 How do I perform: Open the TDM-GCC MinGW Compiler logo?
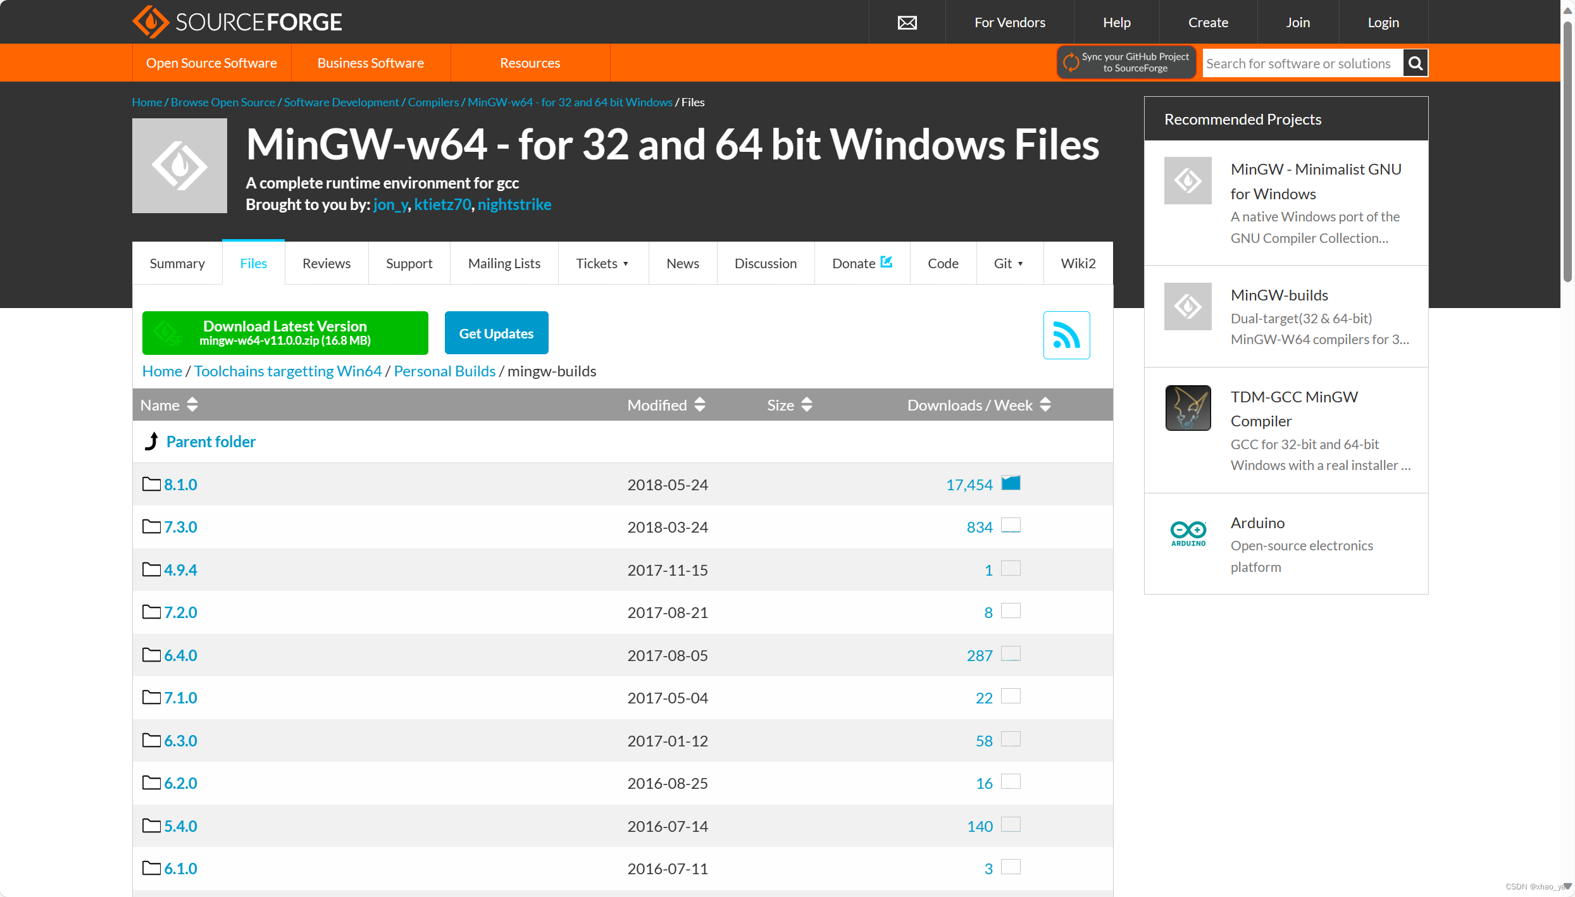(x=1187, y=408)
